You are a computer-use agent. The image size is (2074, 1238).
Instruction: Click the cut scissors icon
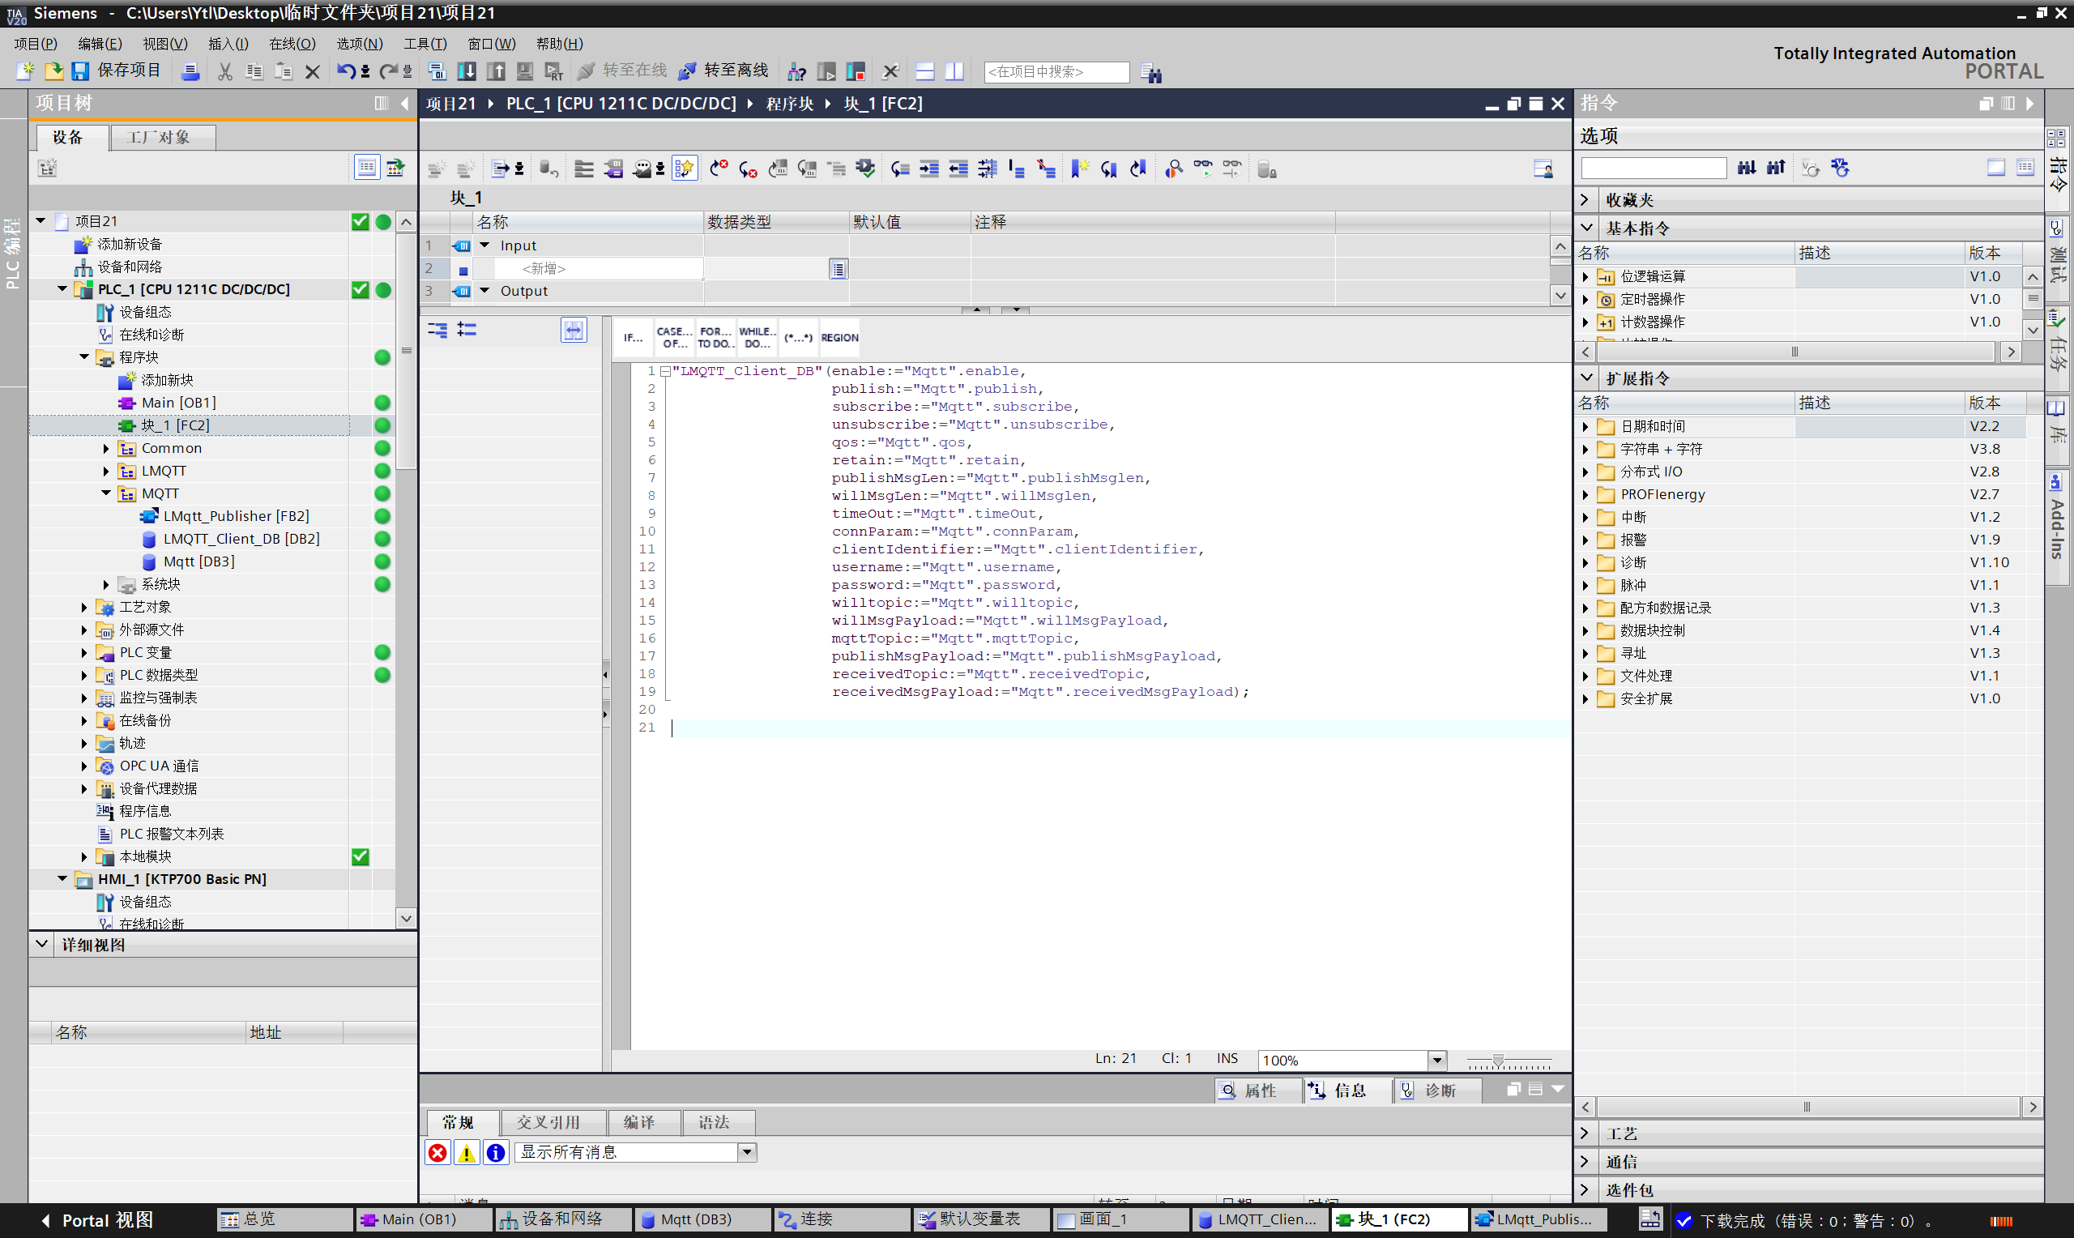[224, 72]
